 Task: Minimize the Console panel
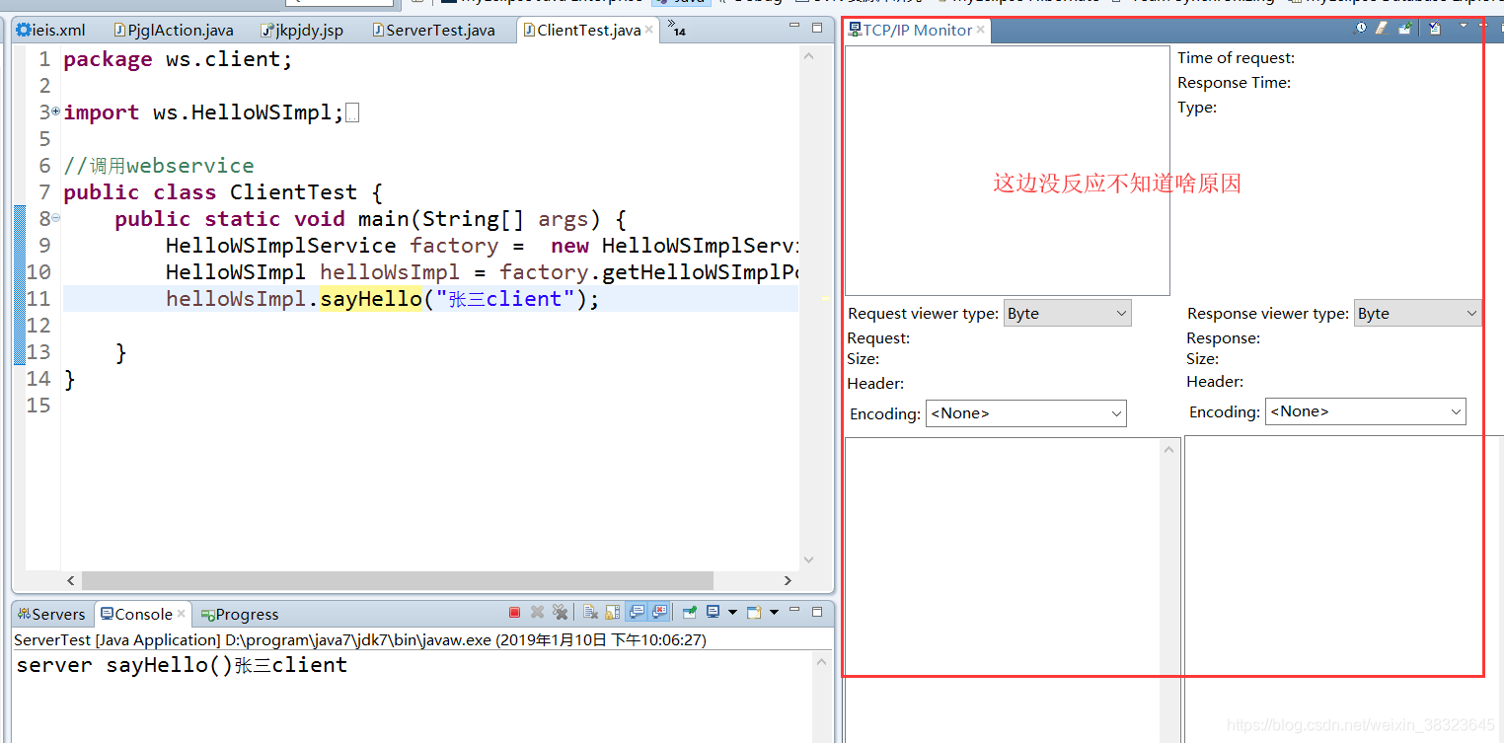[794, 610]
